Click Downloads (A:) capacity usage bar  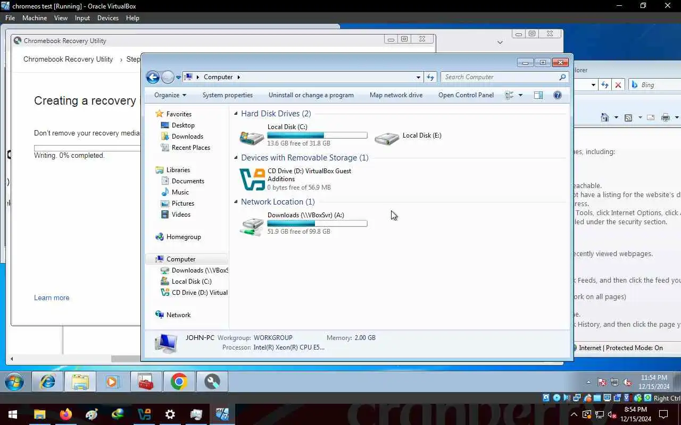coord(317,224)
